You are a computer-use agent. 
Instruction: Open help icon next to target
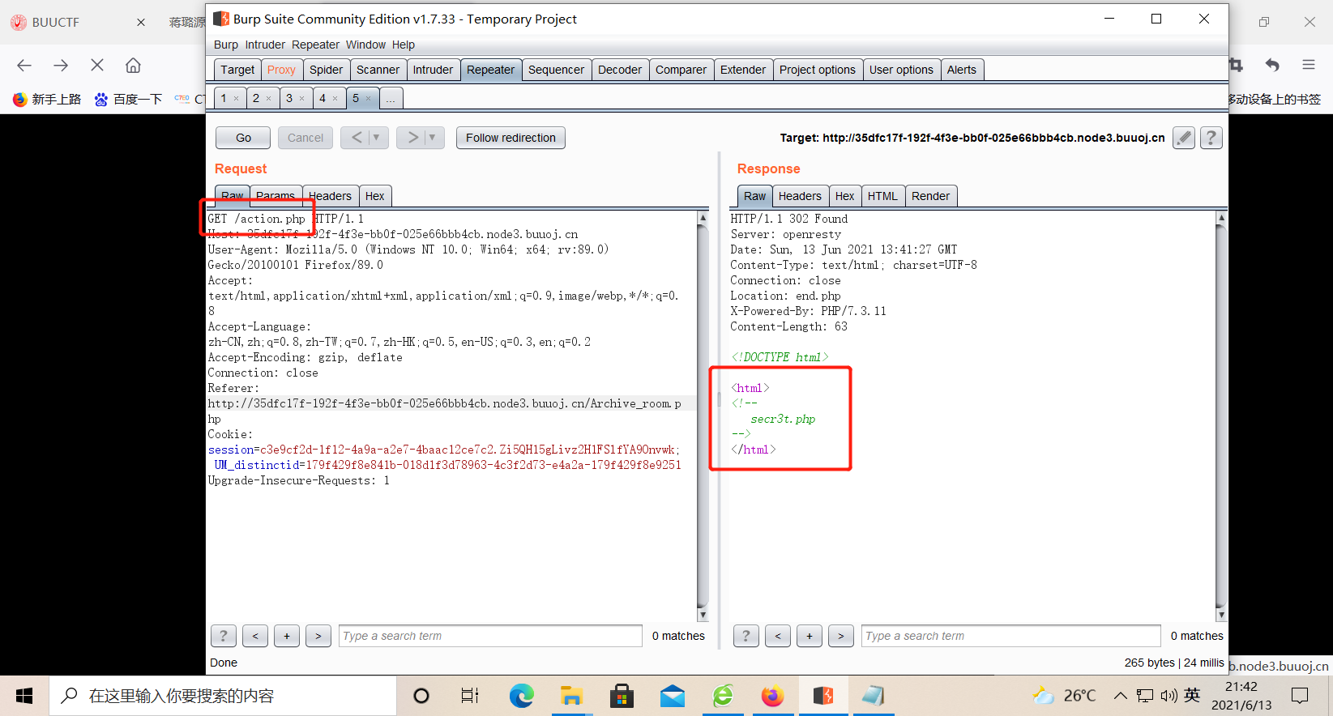tap(1211, 138)
